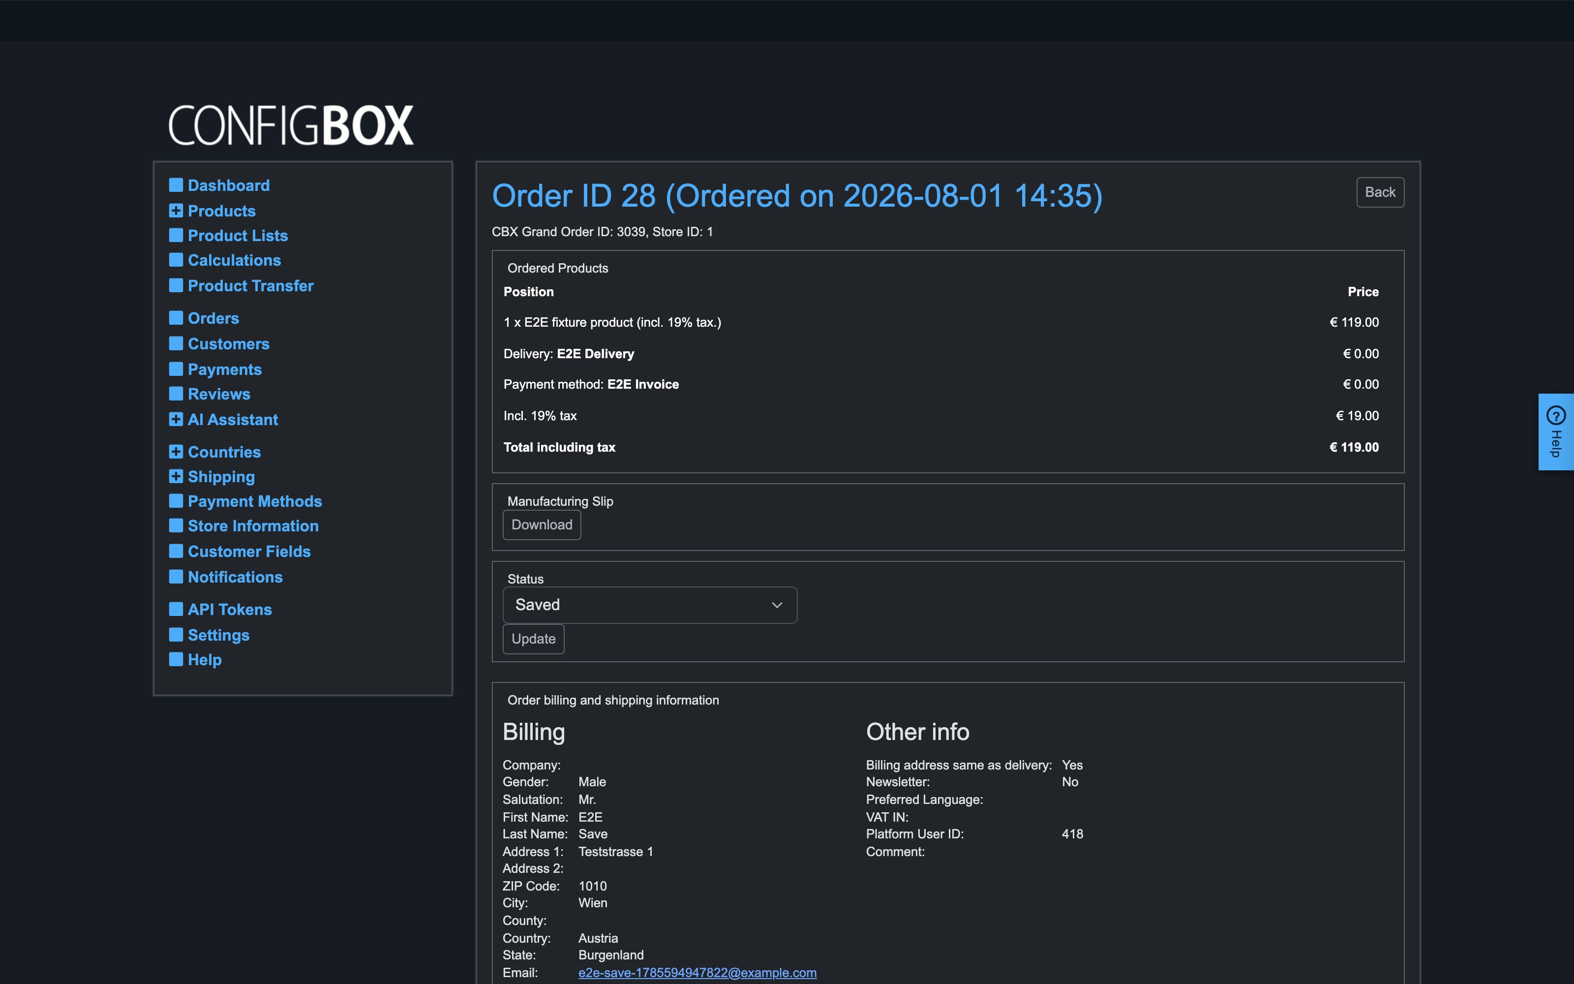Open the Status dropdown showing Saved
Image resolution: width=1574 pixels, height=984 pixels.
tap(650, 605)
